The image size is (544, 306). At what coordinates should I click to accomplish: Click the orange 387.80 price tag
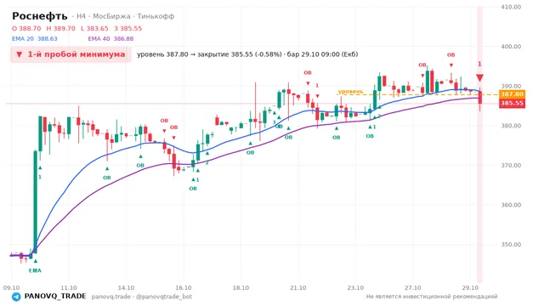[x=512, y=94]
